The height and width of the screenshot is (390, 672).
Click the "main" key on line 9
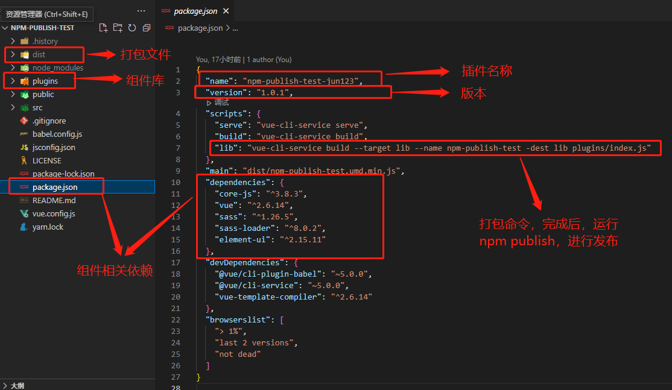coord(219,171)
